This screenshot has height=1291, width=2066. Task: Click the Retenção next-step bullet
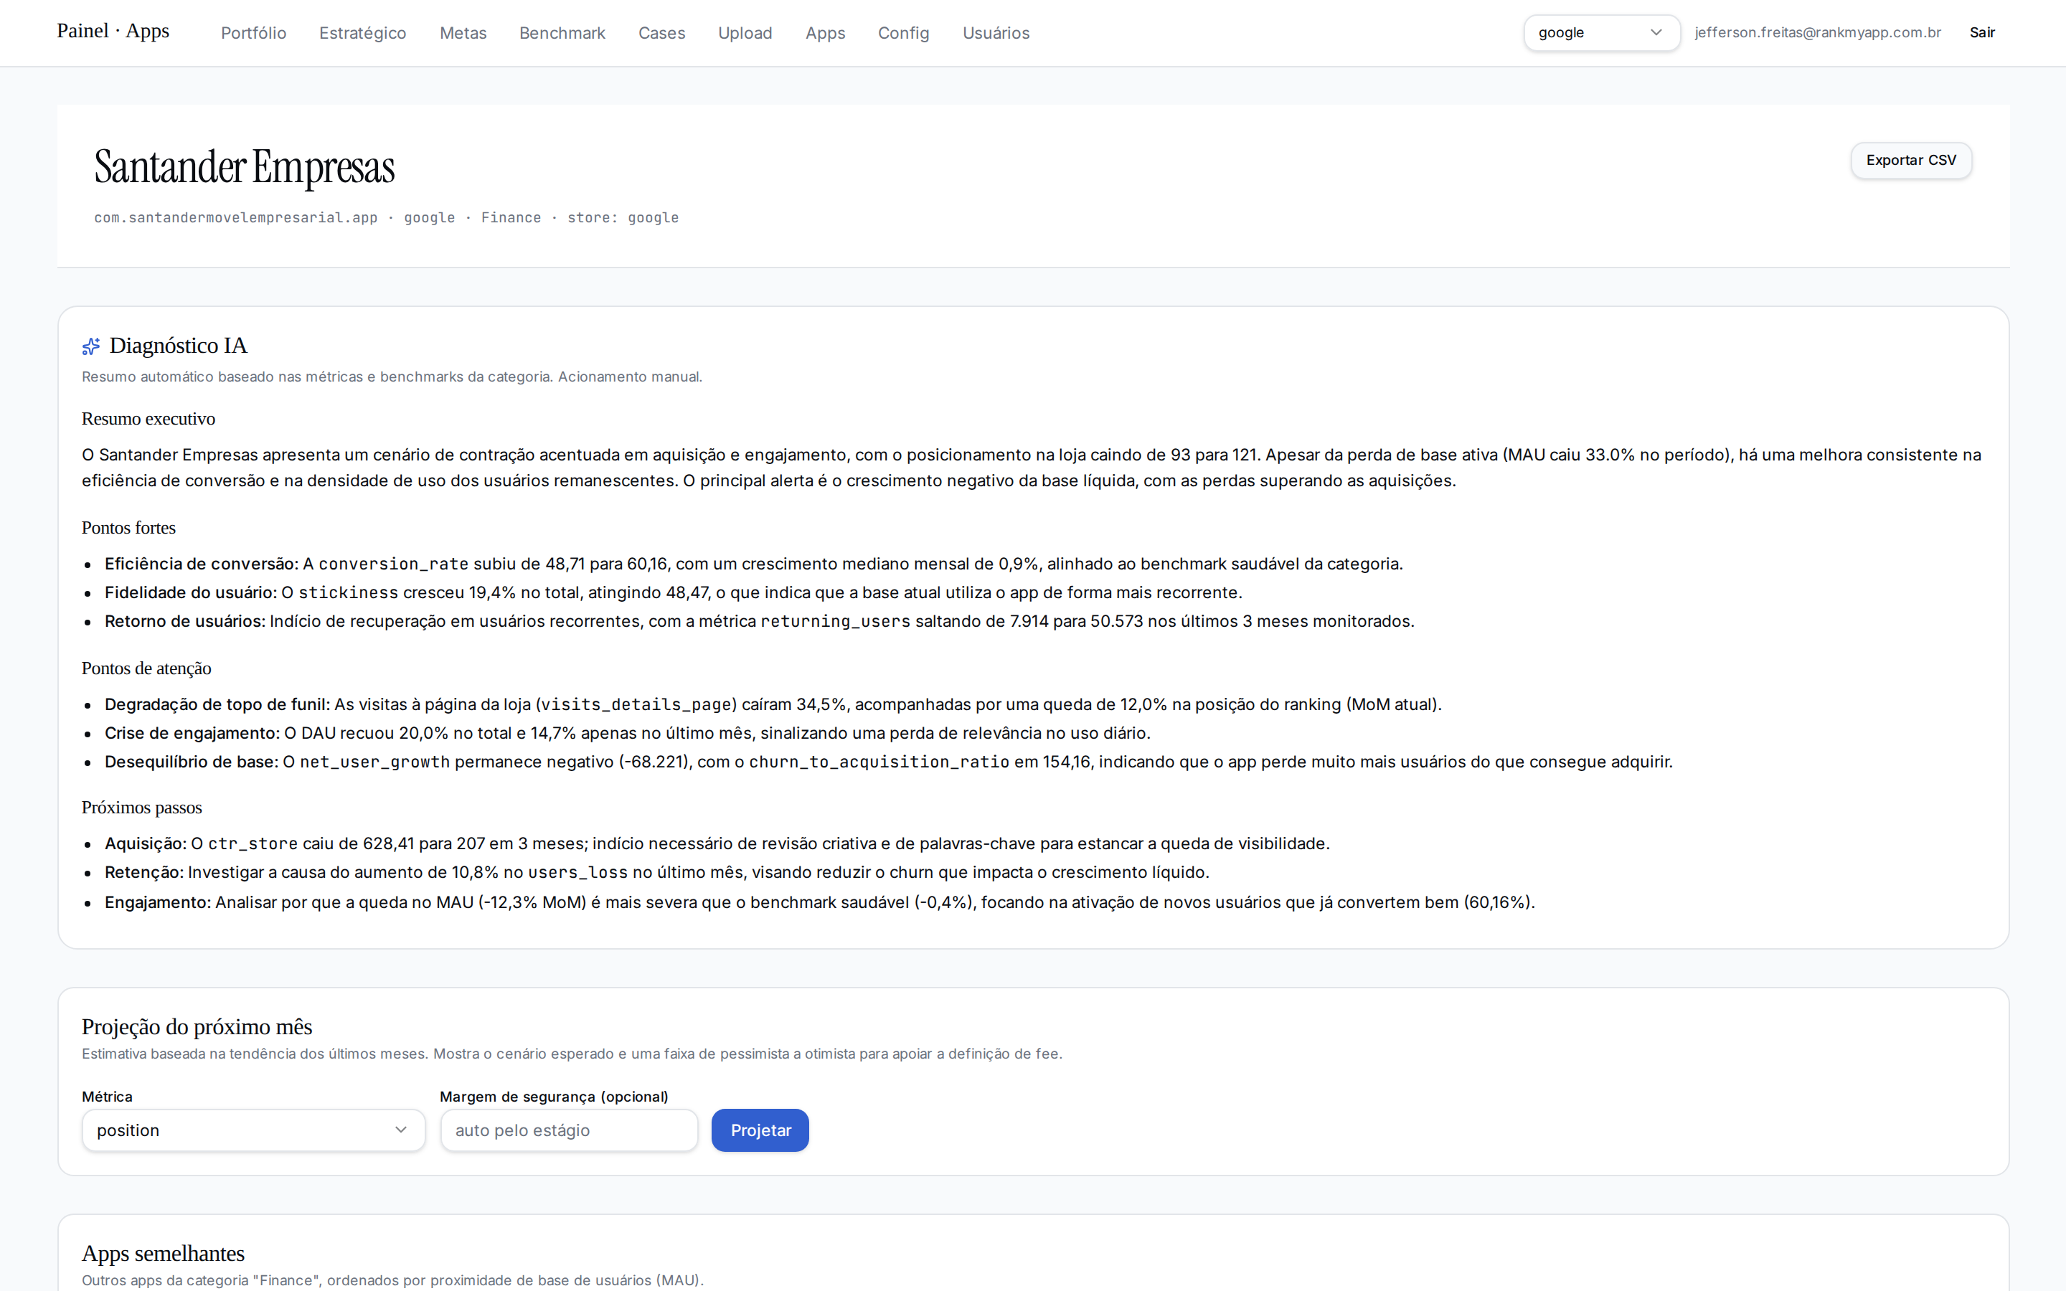(657, 871)
